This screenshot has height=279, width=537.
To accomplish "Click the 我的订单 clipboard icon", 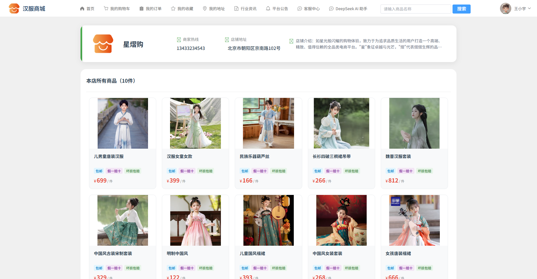I will coord(142,9).
